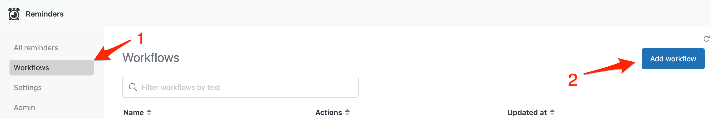The width and height of the screenshot is (711, 119).
Task: Click the Updated at column header
Action: coord(527,112)
